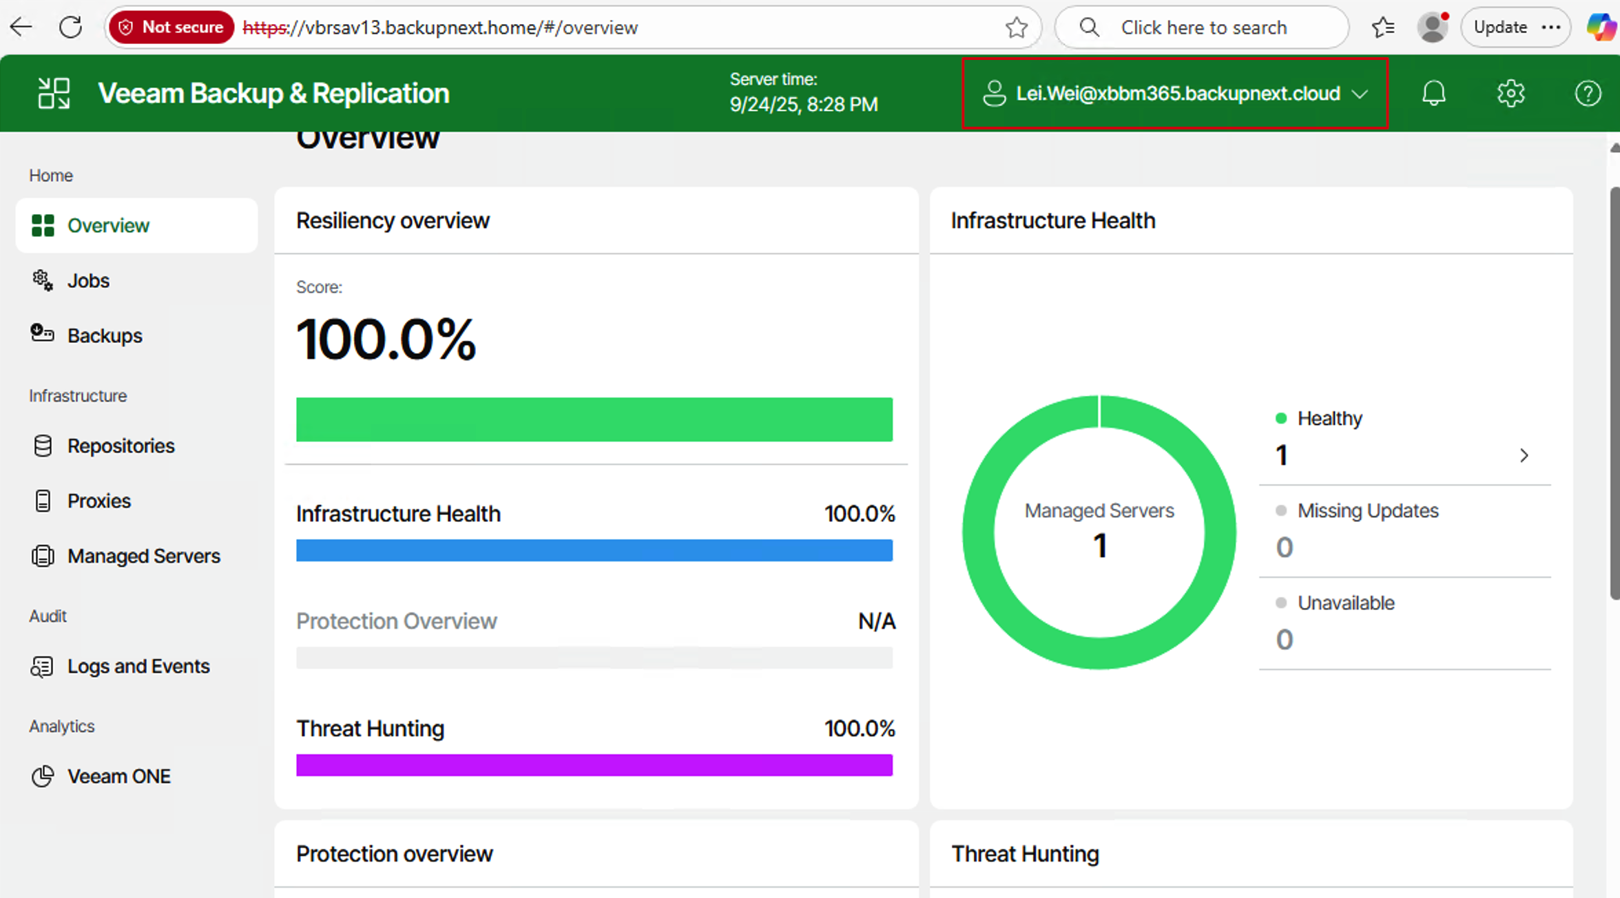This screenshot has height=898, width=1620.
Task: Click the green resiliency score bar
Action: click(594, 419)
